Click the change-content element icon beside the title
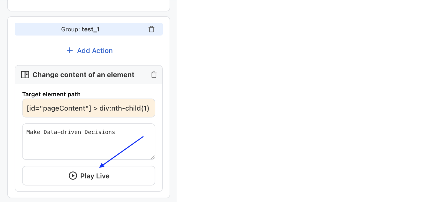427x202 pixels. coord(25,74)
